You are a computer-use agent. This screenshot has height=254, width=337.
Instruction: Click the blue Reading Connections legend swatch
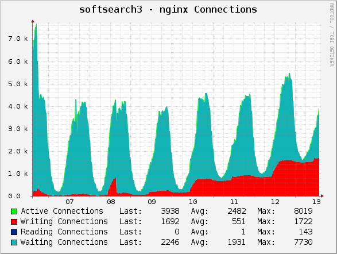tap(14, 232)
